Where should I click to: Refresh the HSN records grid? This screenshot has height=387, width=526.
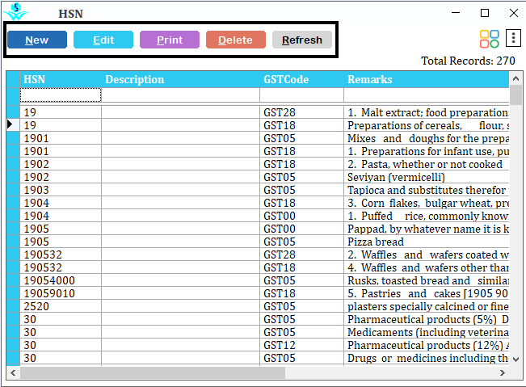coord(302,40)
